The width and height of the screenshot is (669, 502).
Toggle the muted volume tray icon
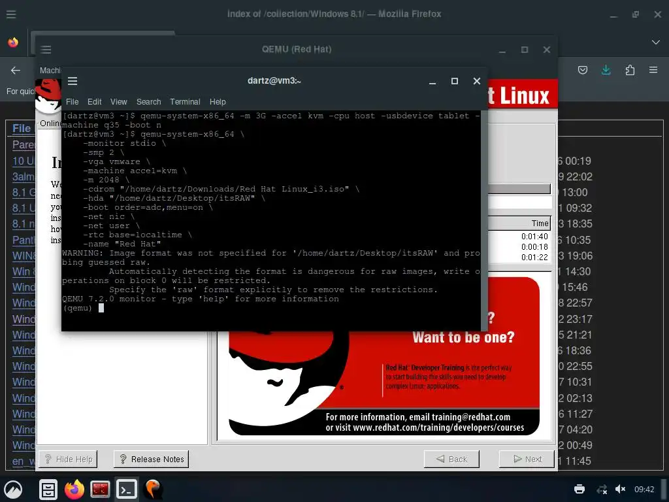click(620, 489)
